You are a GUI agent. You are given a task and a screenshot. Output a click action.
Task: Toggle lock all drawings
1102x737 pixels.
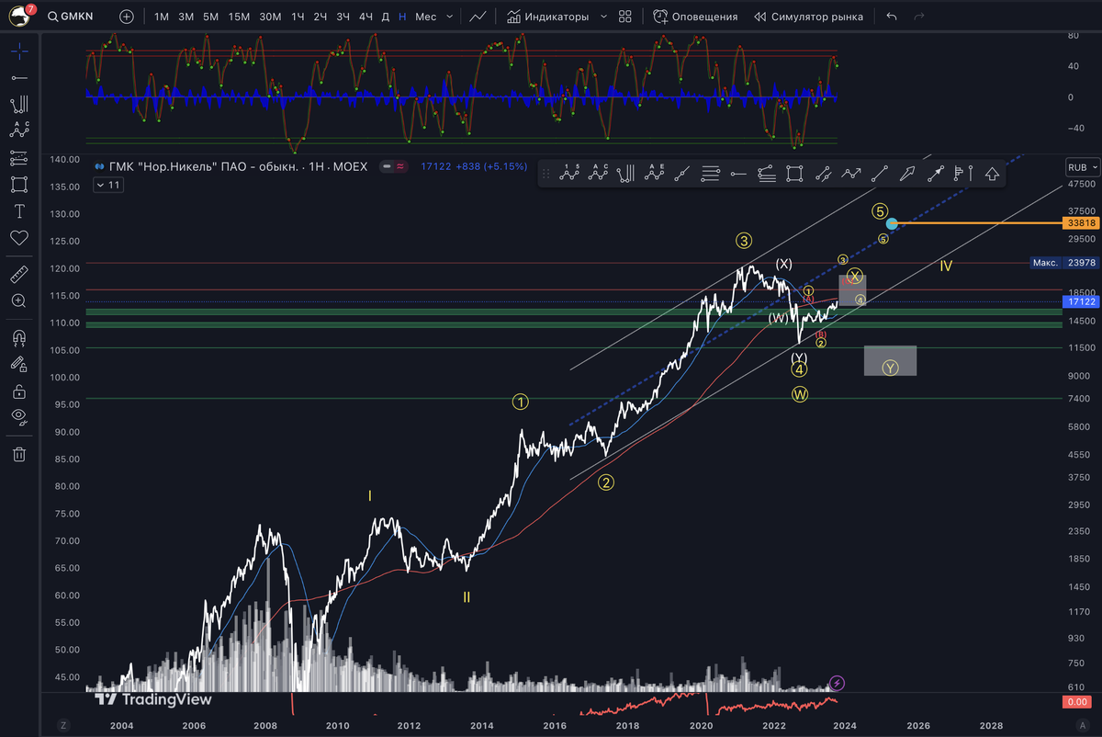click(19, 391)
